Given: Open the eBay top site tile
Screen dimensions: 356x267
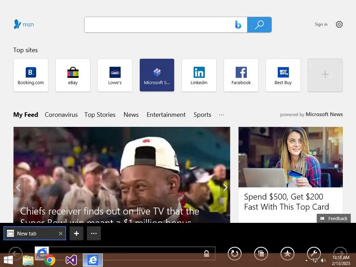Looking at the screenshot, I should 73,75.
